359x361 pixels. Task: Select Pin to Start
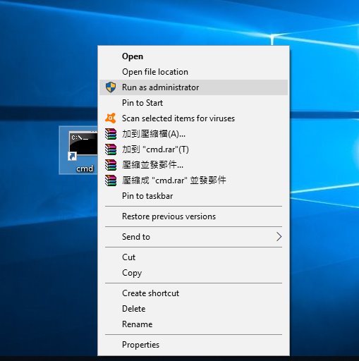pyautogui.click(x=193, y=103)
